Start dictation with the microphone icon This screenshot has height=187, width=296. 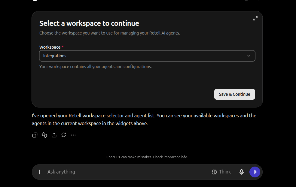tap(241, 172)
